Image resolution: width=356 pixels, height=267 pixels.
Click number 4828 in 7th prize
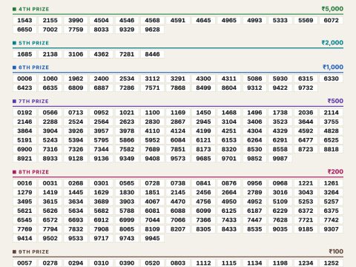coord(332,131)
